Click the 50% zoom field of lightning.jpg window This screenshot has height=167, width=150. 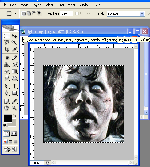pos(24,117)
